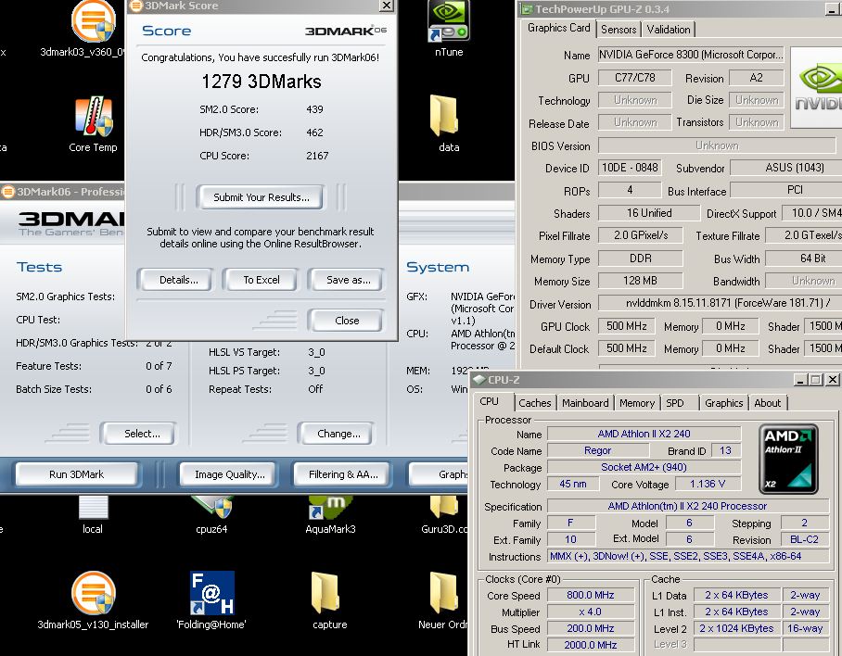Click the Submit Your Results button

[262, 197]
